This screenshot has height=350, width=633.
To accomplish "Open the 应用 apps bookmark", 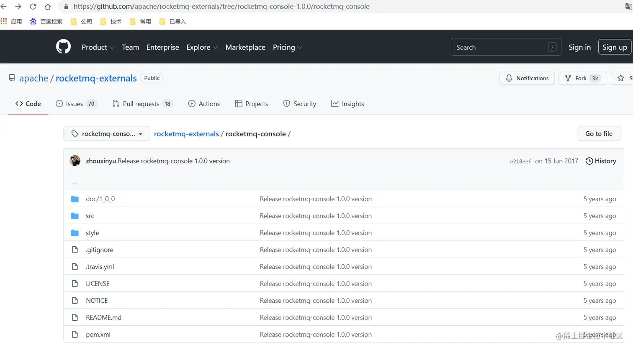I will [11, 21].
